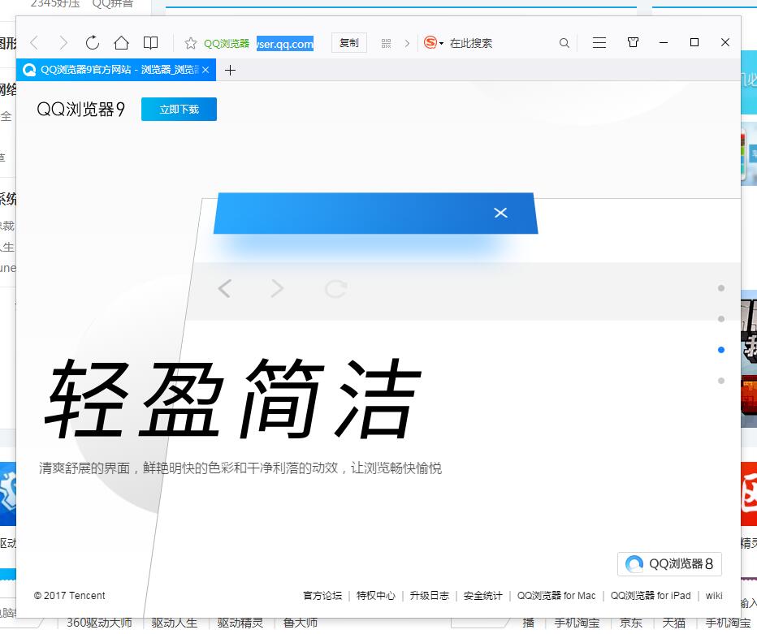Maximize the QQ browser window

click(694, 42)
